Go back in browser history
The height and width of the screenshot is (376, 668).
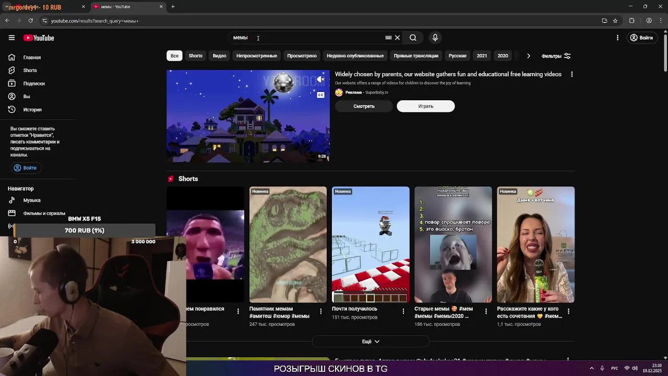(7, 21)
